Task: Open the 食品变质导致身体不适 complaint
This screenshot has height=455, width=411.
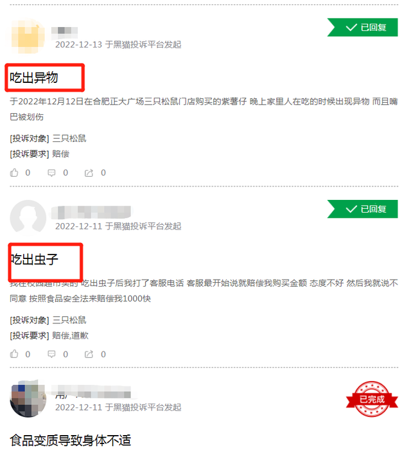Action: click(71, 440)
